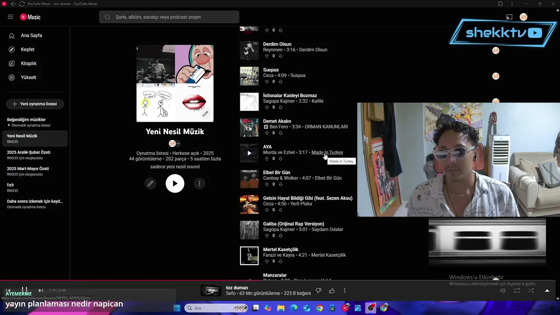This screenshot has width=560, height=315.
Task: Downvote the Suspus track
Action: point(280,82)
